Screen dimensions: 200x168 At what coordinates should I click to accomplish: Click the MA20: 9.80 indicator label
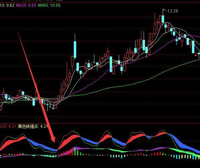click(26, 5)
